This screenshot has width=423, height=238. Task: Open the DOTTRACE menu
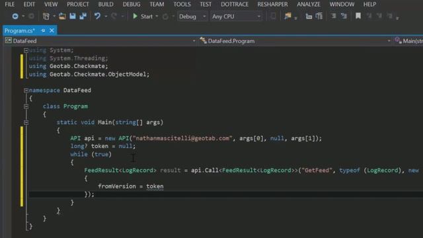point(235,5)
